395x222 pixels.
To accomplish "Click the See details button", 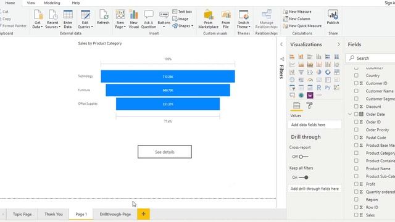I will coord(165,152).
